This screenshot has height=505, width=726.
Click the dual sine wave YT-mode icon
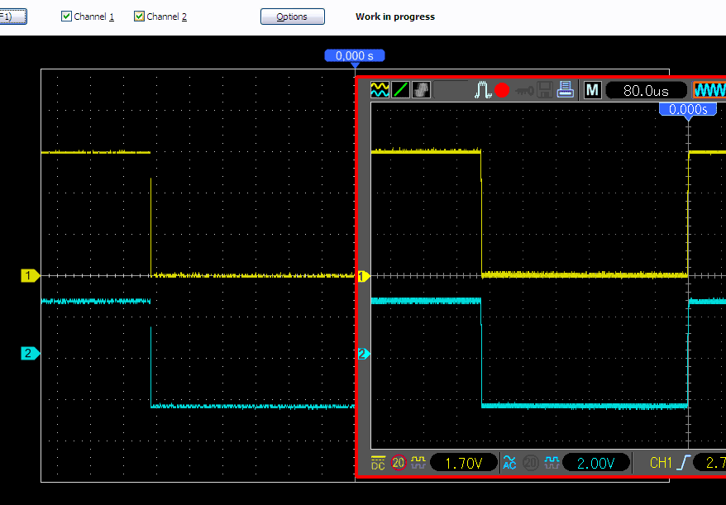pyautogui.click(x=380, y=90)
